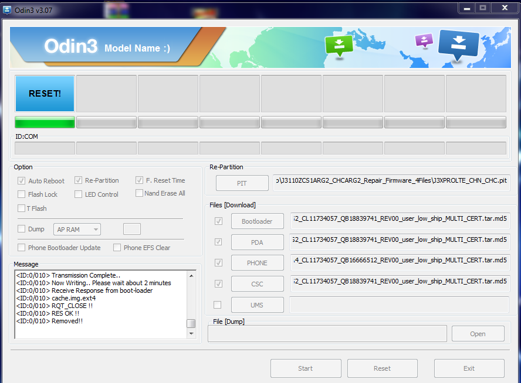Viewport: 521px width, 383px height.
Task: Click the message log scrollbar thumb
Action: point(191,323)
